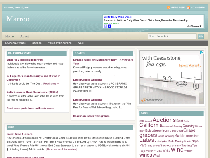
Task: Select the Wrath tag
Action: (x=157, y=156)
